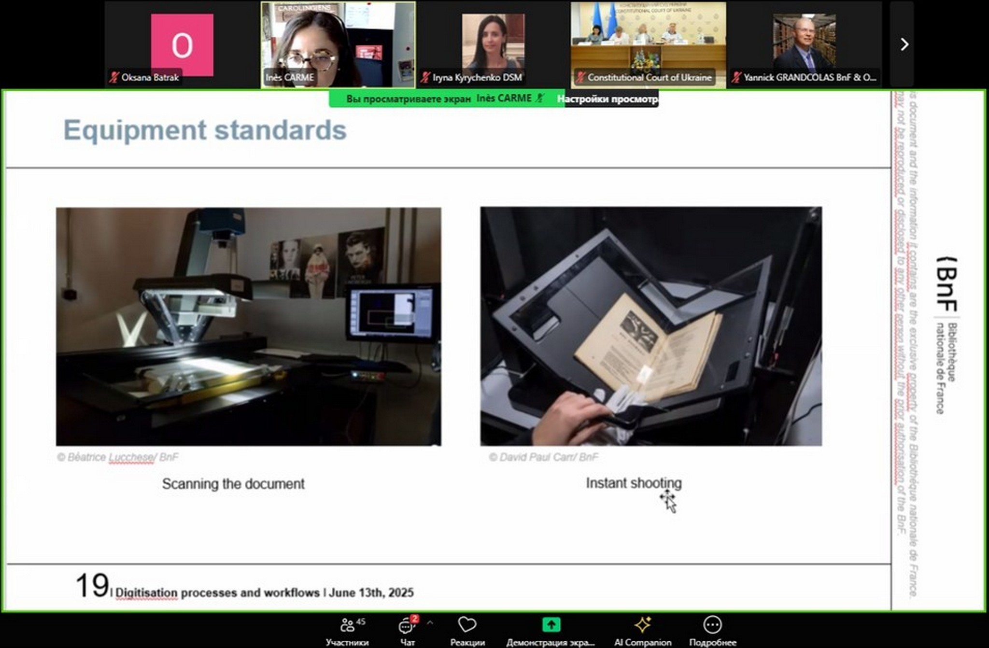Click the participant count 45 label

pyautogui.click(x=361, y=621)
